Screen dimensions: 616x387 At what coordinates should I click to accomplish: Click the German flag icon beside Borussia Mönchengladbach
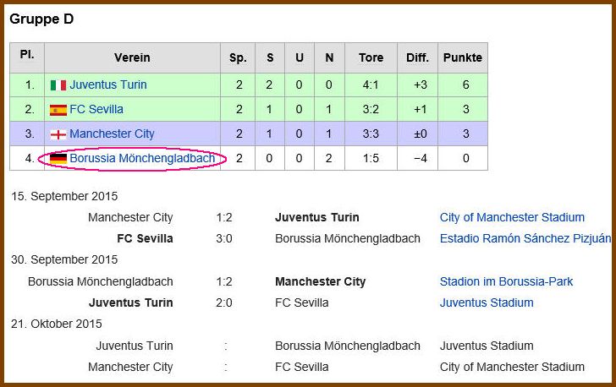[58, 159]
